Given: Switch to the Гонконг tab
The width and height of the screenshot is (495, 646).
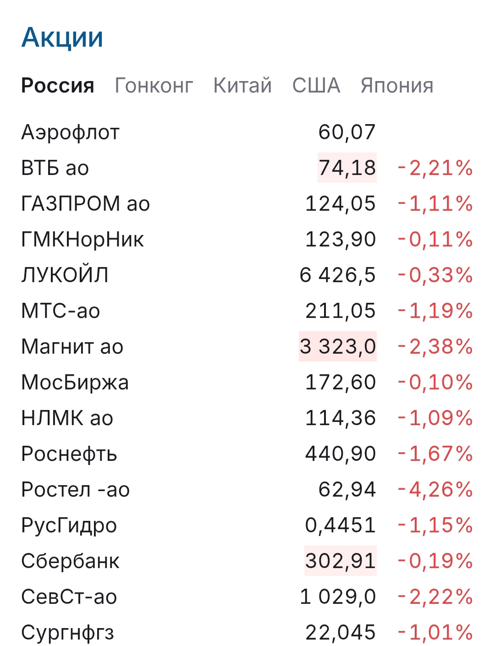Looking at the screenshot, I should pyautogui.click(x=154, y=86).
